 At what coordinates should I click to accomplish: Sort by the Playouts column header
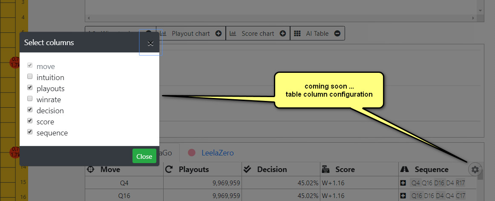[193, 169]
